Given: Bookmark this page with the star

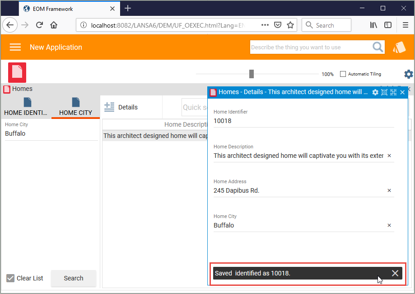Looking at the screenshot, I should [290, 25].
